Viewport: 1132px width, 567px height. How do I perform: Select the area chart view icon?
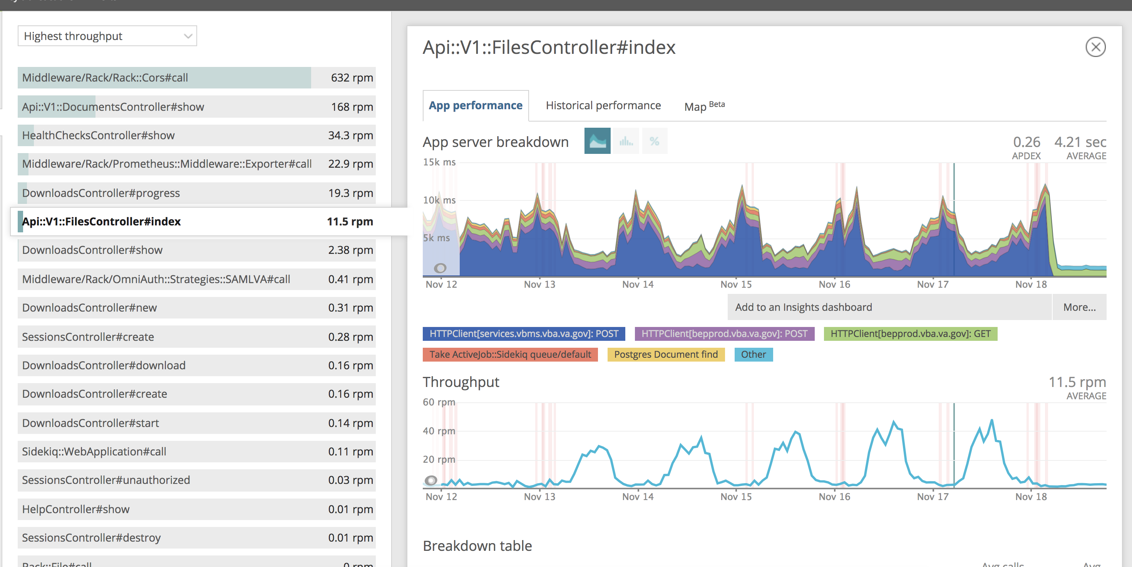pyautogui.click(x=597, y=141)
